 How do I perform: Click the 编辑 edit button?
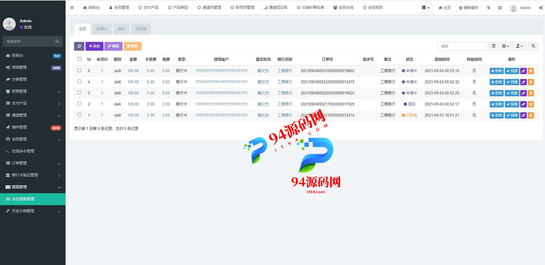(x=113, y=46)
